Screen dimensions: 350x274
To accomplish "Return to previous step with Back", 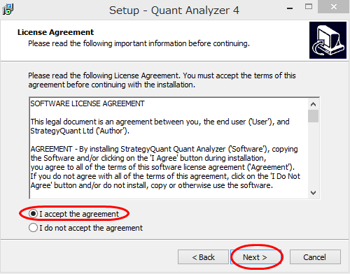I will pos(203,257).
